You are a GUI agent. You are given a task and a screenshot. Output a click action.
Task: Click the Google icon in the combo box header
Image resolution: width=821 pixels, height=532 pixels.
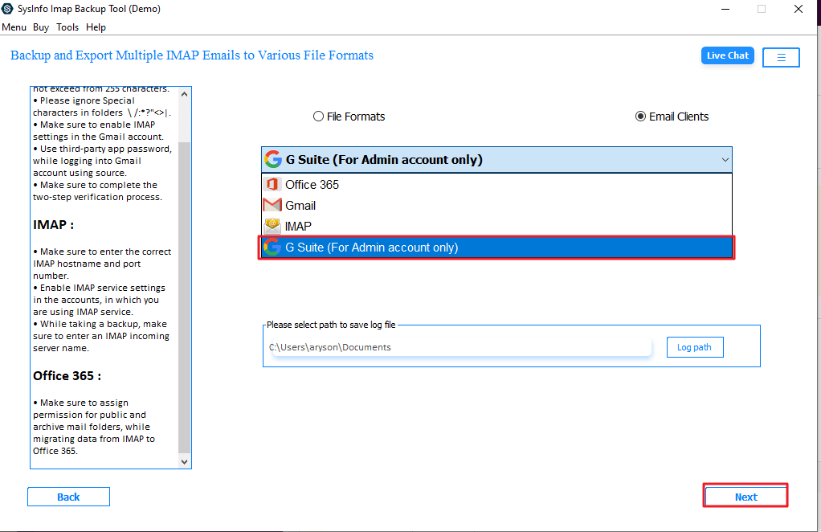(273, 159)
